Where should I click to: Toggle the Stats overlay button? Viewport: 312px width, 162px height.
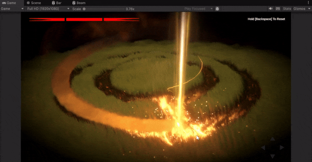click(287, 9)
